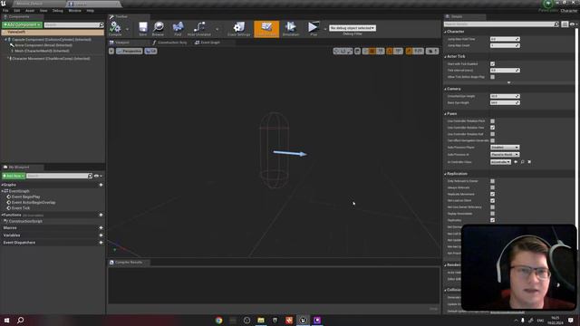Screen dimensions: 580x326
Task: Switch to Event Graph tab
Action: tap(208, 43)
